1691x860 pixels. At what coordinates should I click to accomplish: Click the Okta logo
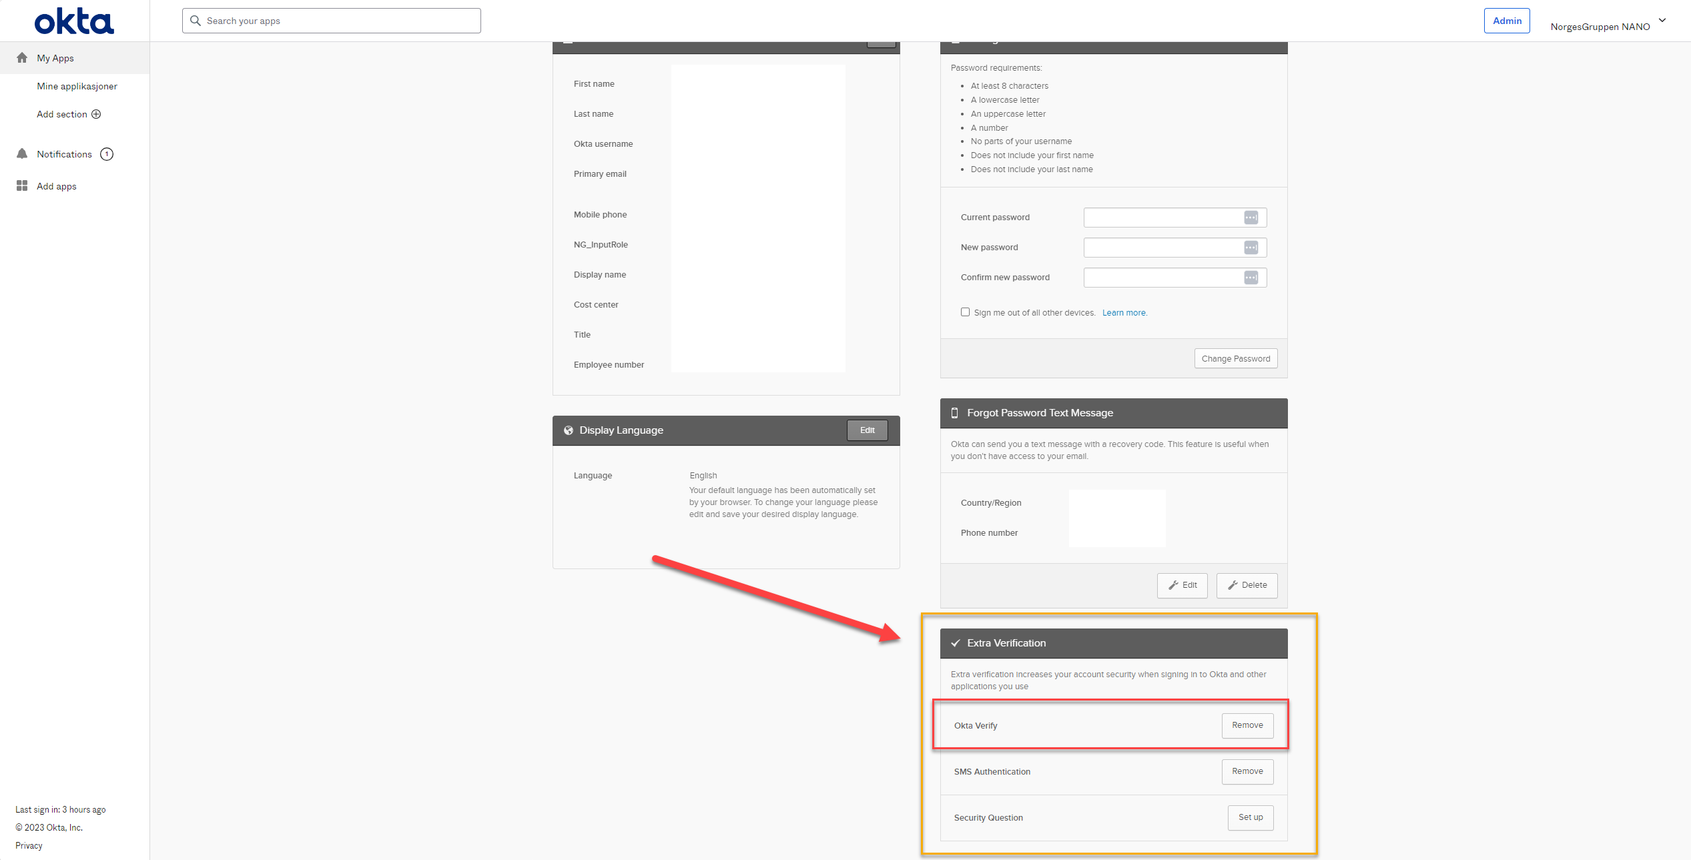74,21
